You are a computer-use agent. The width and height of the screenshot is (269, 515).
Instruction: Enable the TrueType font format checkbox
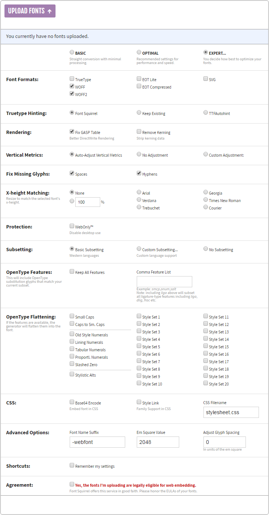[x=72, y=79]
